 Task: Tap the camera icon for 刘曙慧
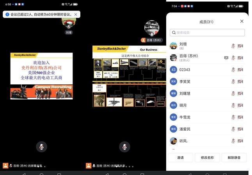[x=240, y=93]
